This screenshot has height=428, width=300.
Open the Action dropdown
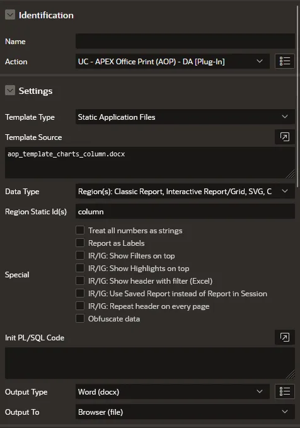tap(173, 61)
